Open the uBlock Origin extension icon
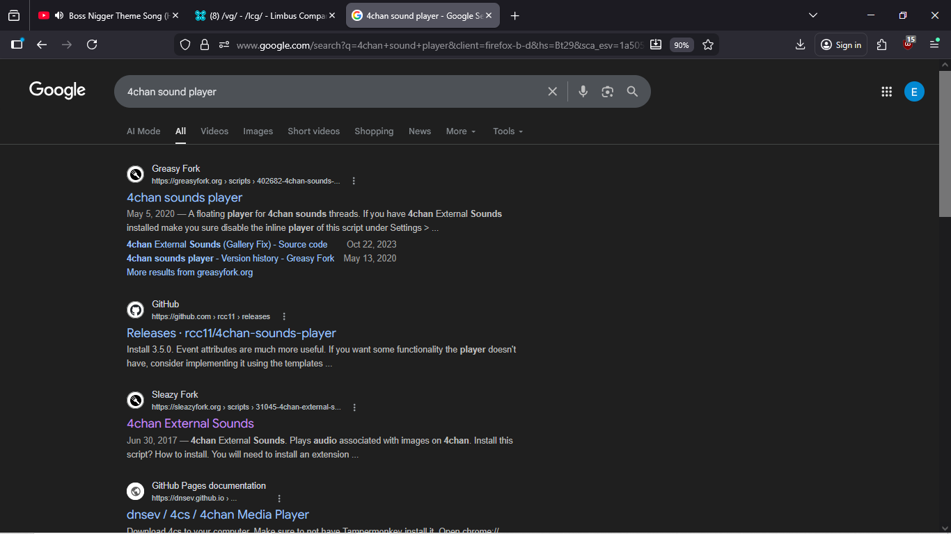Viewport: 951px width, 534px height. (x=908, y=44)
